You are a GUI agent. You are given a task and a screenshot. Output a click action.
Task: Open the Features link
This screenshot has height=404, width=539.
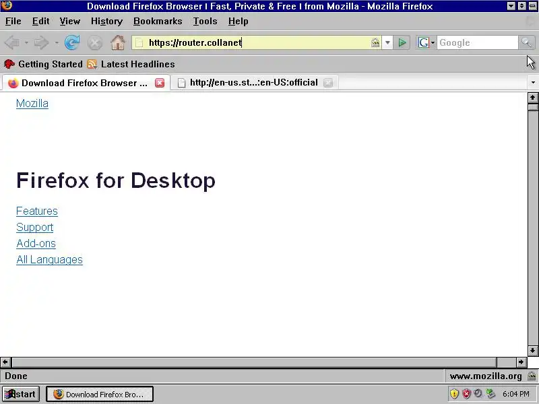[x=37, y=211]
